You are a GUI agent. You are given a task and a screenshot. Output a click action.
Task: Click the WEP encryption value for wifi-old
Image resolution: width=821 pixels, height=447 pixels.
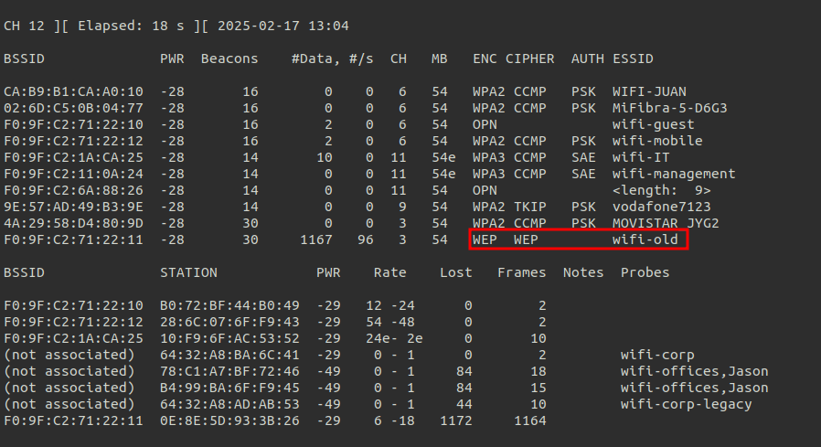(485, 239)
